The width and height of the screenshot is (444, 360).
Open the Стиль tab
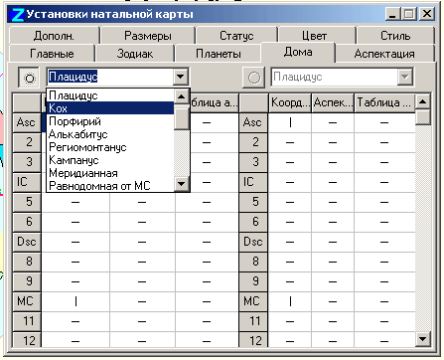pyautogui.click(x=395, y=35)
